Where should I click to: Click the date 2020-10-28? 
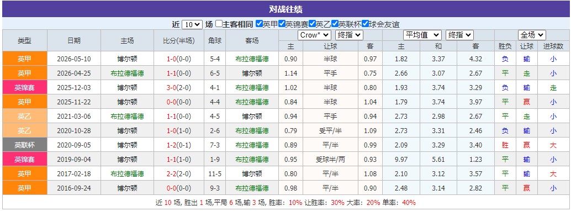[74, 130]
